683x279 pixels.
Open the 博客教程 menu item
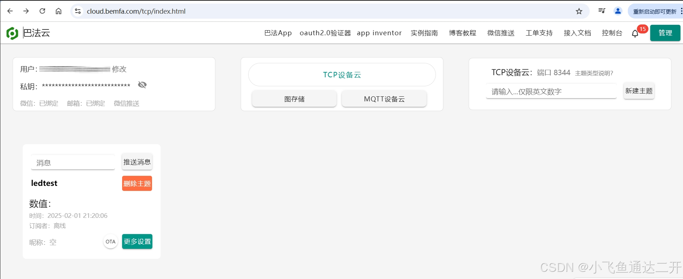click(462, 33)
